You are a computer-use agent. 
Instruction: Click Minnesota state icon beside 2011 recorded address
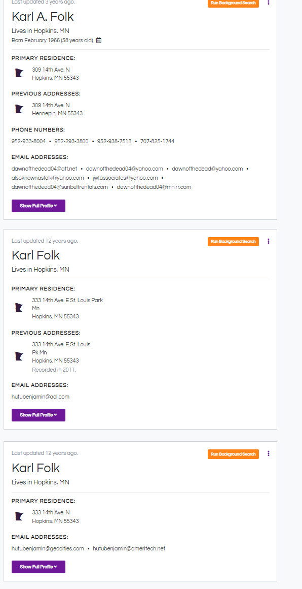click(19, 356)
